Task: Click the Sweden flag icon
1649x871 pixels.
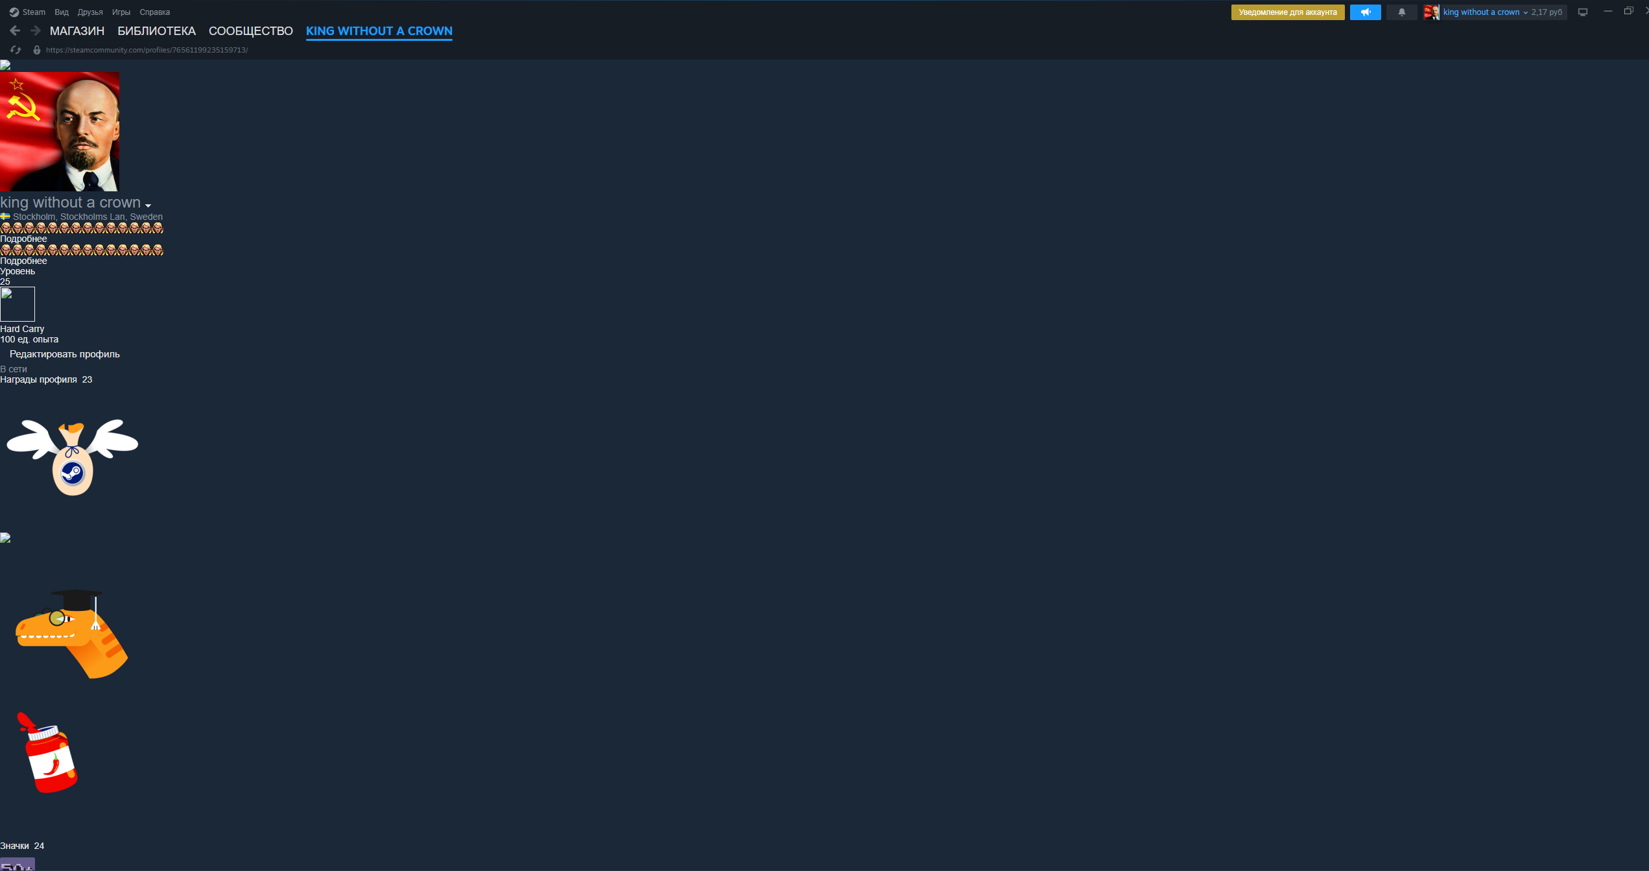Action: click(5, 217)
